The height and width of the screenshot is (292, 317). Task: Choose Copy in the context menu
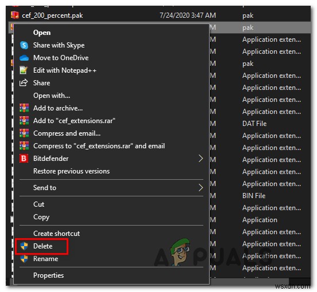coord(41,217)
